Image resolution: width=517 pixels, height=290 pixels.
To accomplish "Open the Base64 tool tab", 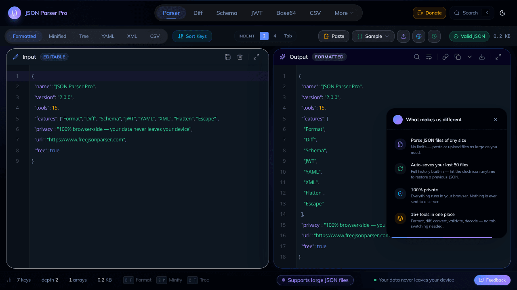I will (286, 13).
